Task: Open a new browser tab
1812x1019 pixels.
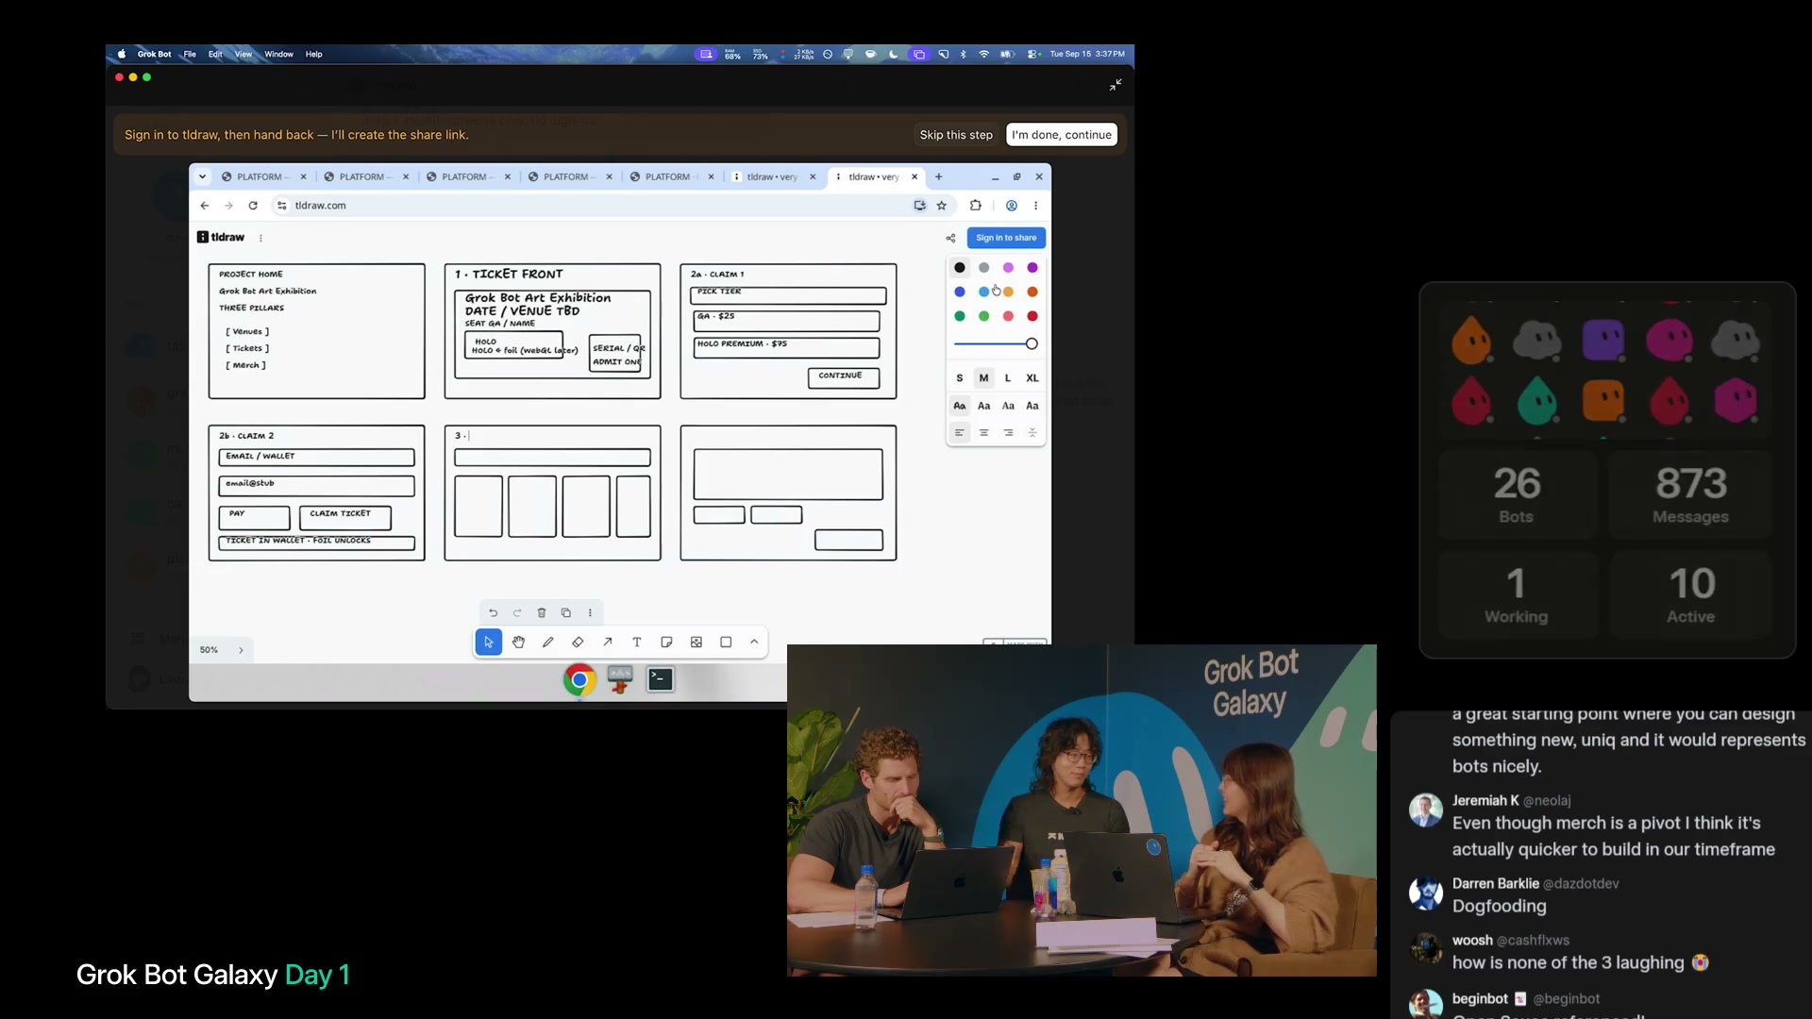Action: tap(939, 177)
